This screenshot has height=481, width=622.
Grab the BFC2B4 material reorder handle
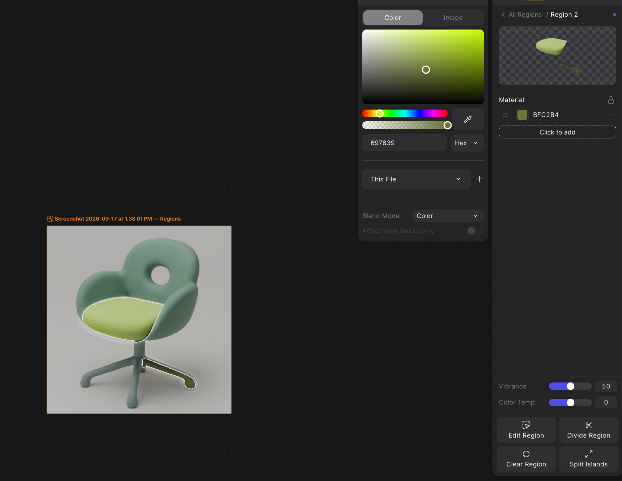click(x=505, y=115)
